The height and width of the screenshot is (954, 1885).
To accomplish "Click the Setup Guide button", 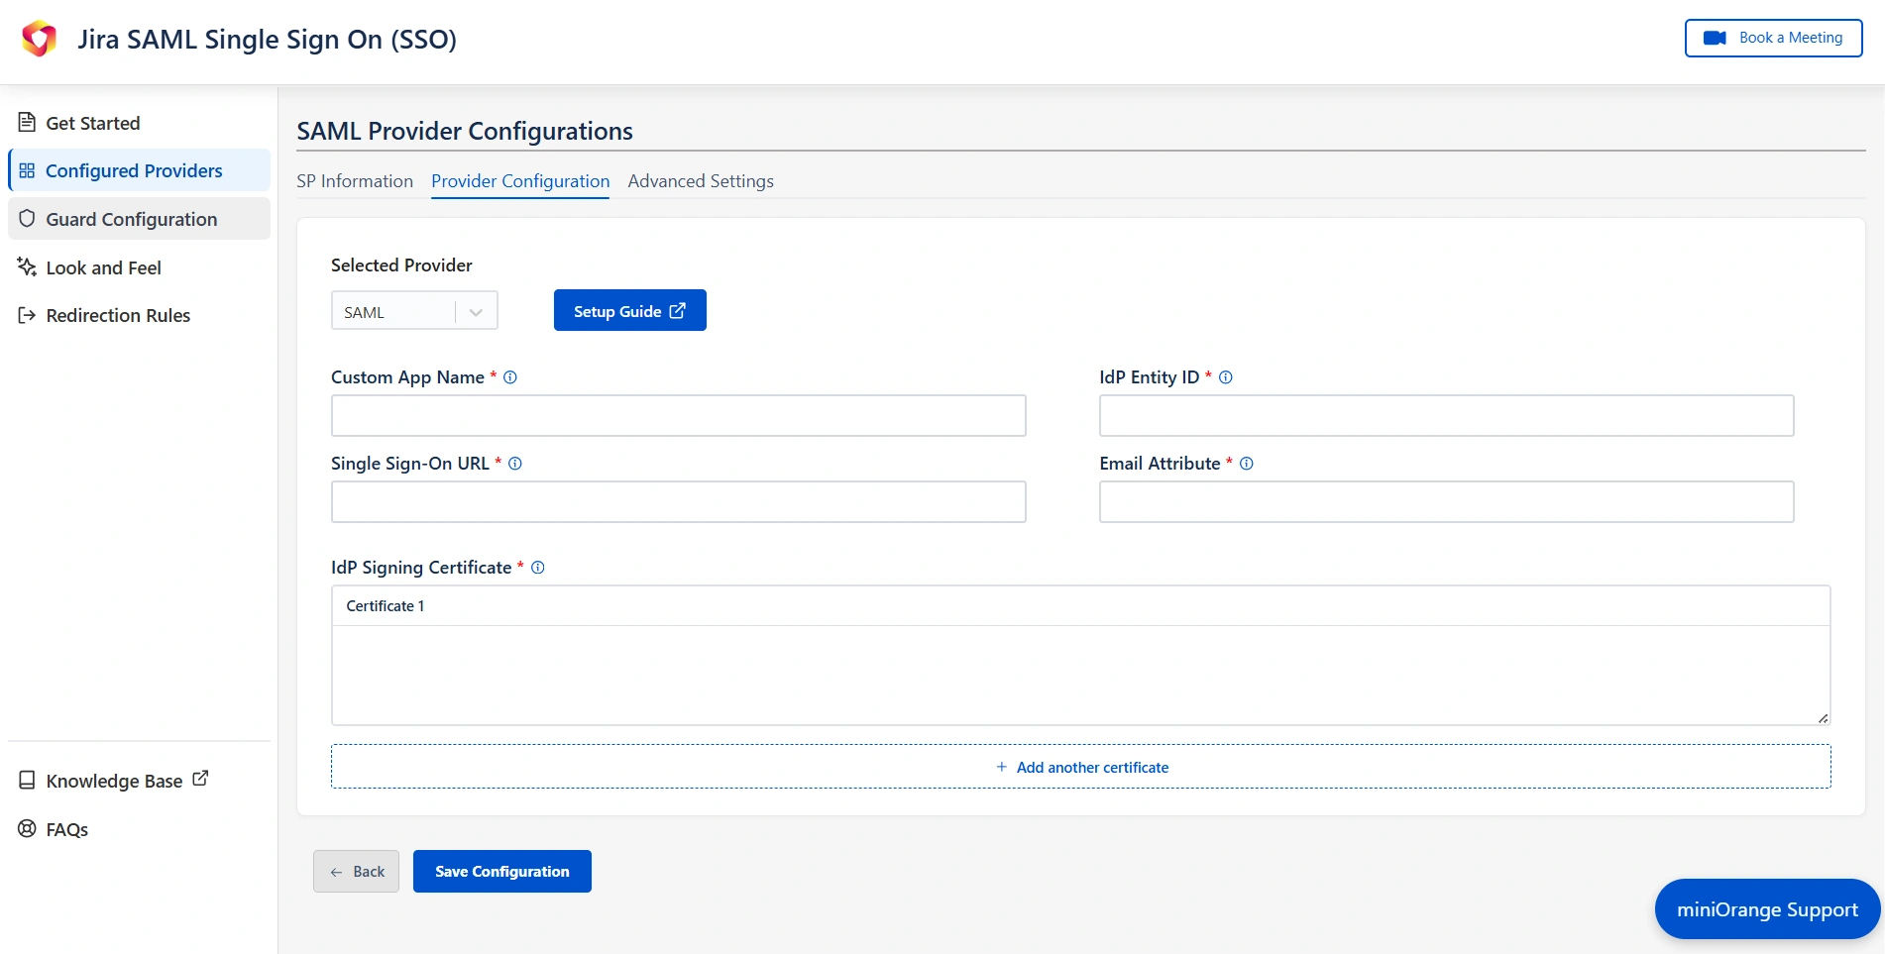I will click(630, 310).
